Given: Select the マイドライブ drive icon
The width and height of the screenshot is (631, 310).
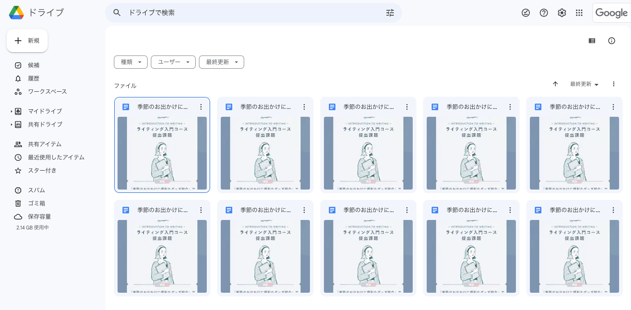Looking at the screenshot, I should 18,111.
